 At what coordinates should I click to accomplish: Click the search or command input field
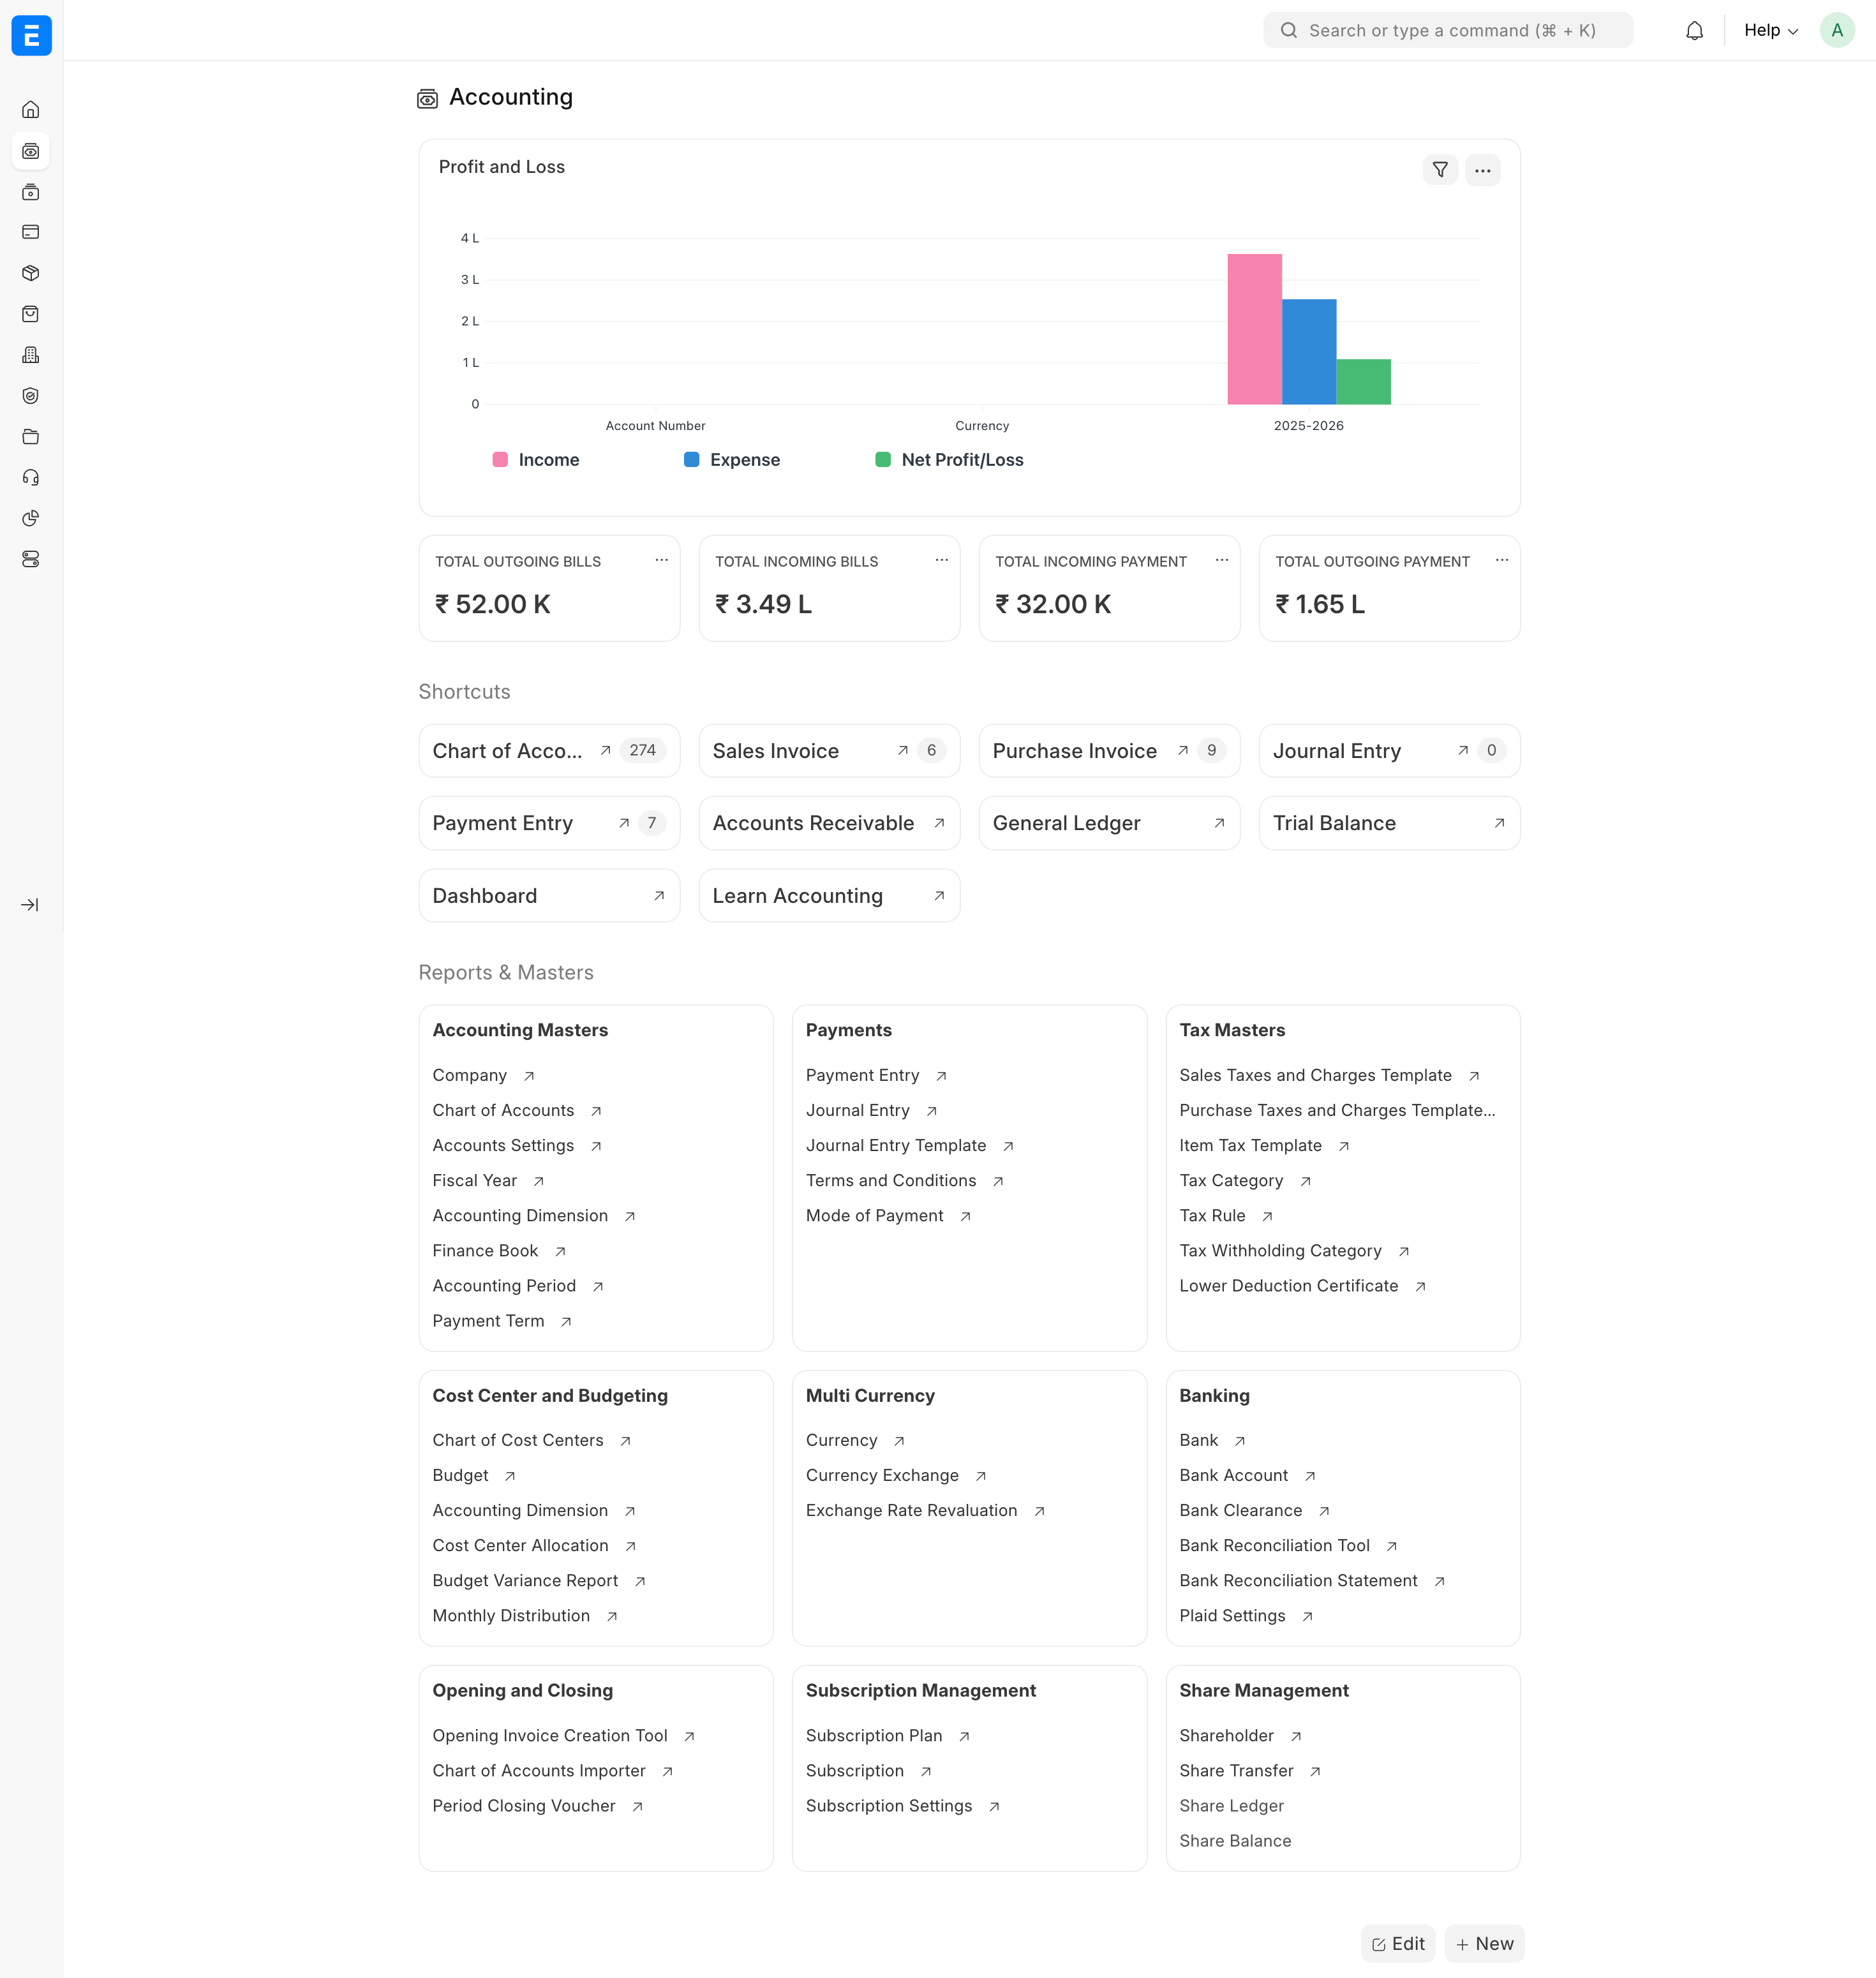coord(1447,31)
